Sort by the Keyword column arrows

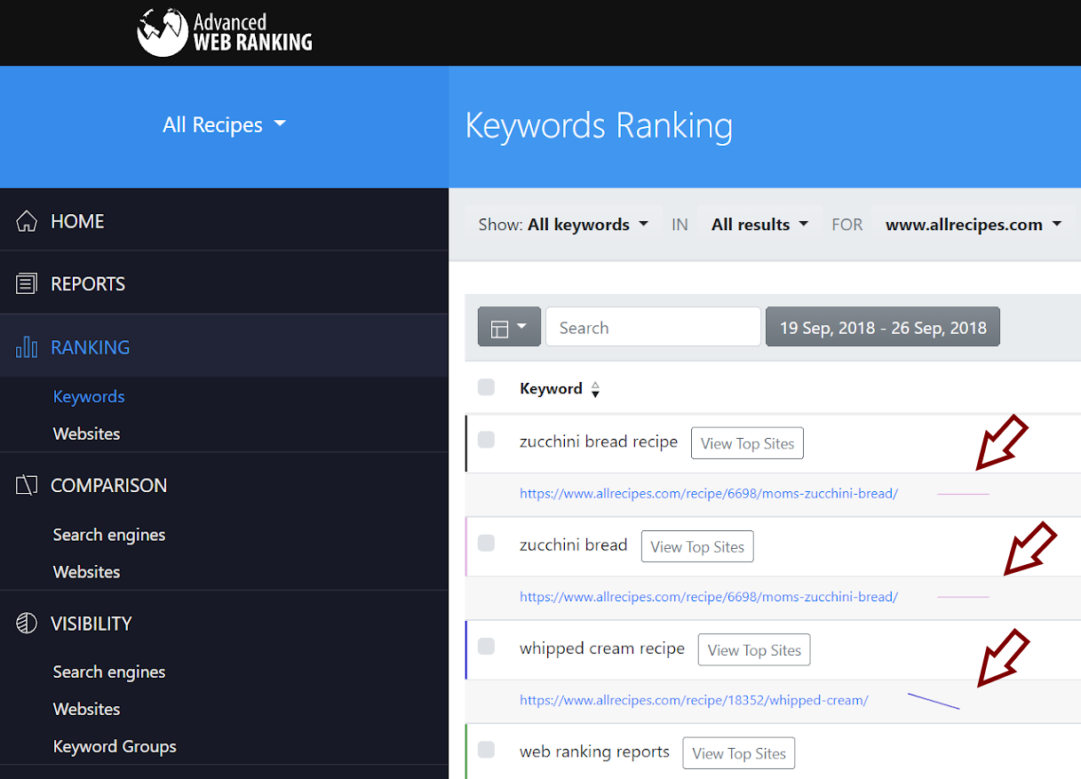[595, 389]
